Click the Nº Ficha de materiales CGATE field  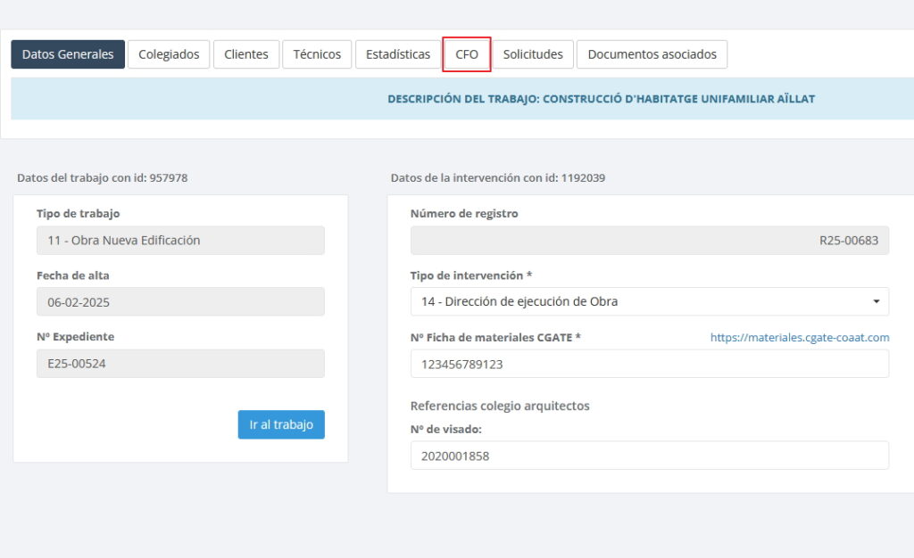click(x=649, y=364)
